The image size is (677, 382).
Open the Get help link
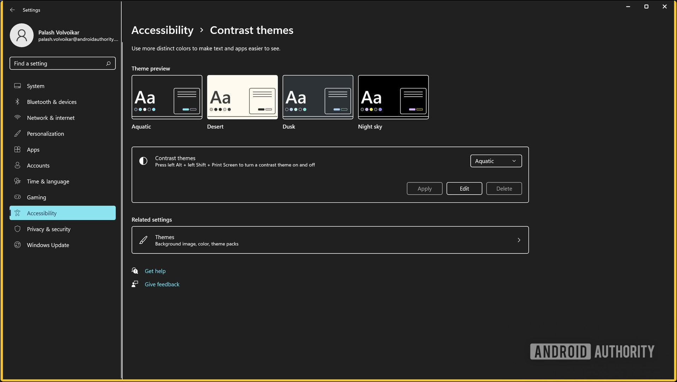click(x=155, y=270)
